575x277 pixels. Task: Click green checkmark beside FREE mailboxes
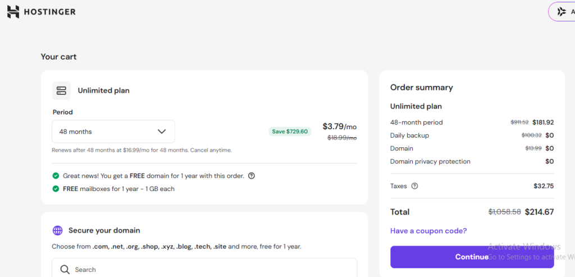coord(56,189)
